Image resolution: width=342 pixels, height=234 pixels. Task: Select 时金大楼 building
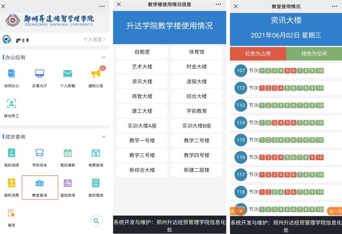click(197, 67)
